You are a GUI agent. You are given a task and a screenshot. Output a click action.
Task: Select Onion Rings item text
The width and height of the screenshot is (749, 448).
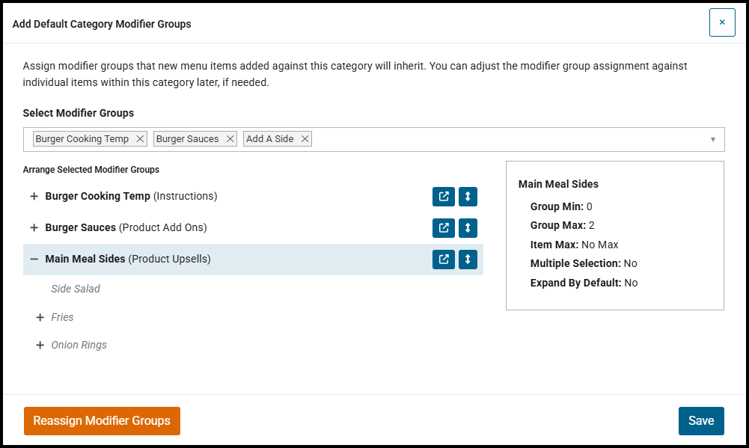79,346
